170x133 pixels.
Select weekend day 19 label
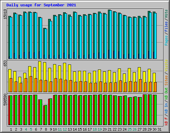point(100,129)
